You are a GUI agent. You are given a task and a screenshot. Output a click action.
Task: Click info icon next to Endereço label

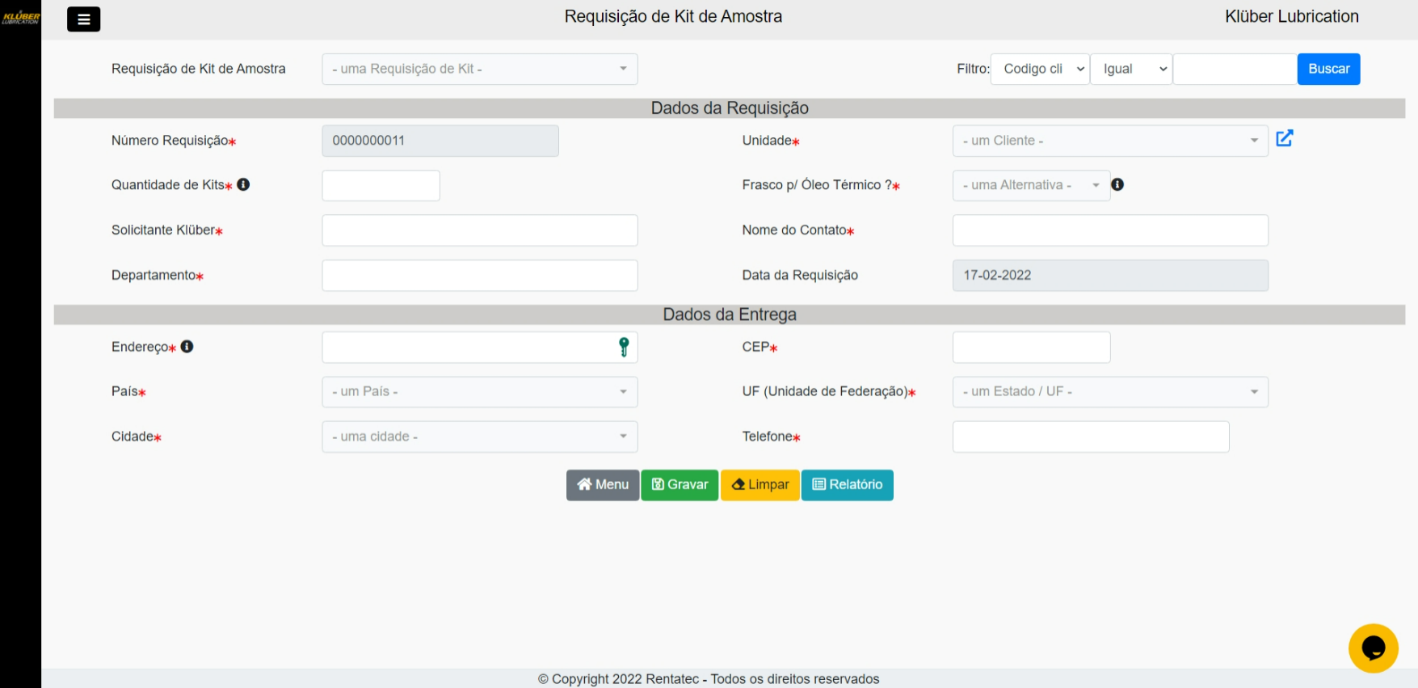pyautogui.click(x=187, y=346)
